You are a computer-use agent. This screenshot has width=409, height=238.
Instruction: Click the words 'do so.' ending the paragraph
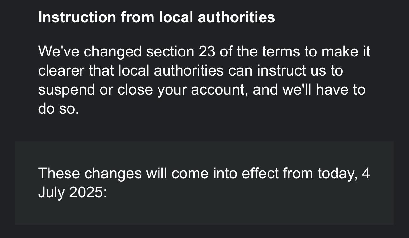click(58, 109)
